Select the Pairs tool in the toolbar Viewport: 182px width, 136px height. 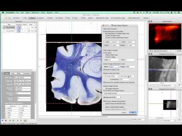pos(91,18)
